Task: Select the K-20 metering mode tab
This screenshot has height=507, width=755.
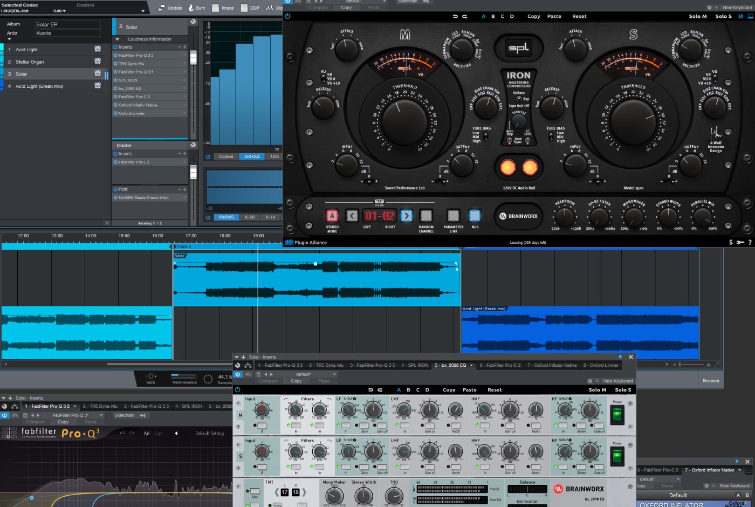Action: [249, 217]
